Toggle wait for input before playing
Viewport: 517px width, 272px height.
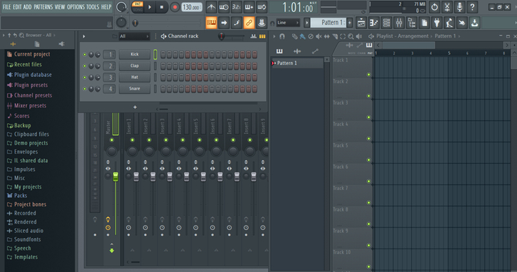224,7
